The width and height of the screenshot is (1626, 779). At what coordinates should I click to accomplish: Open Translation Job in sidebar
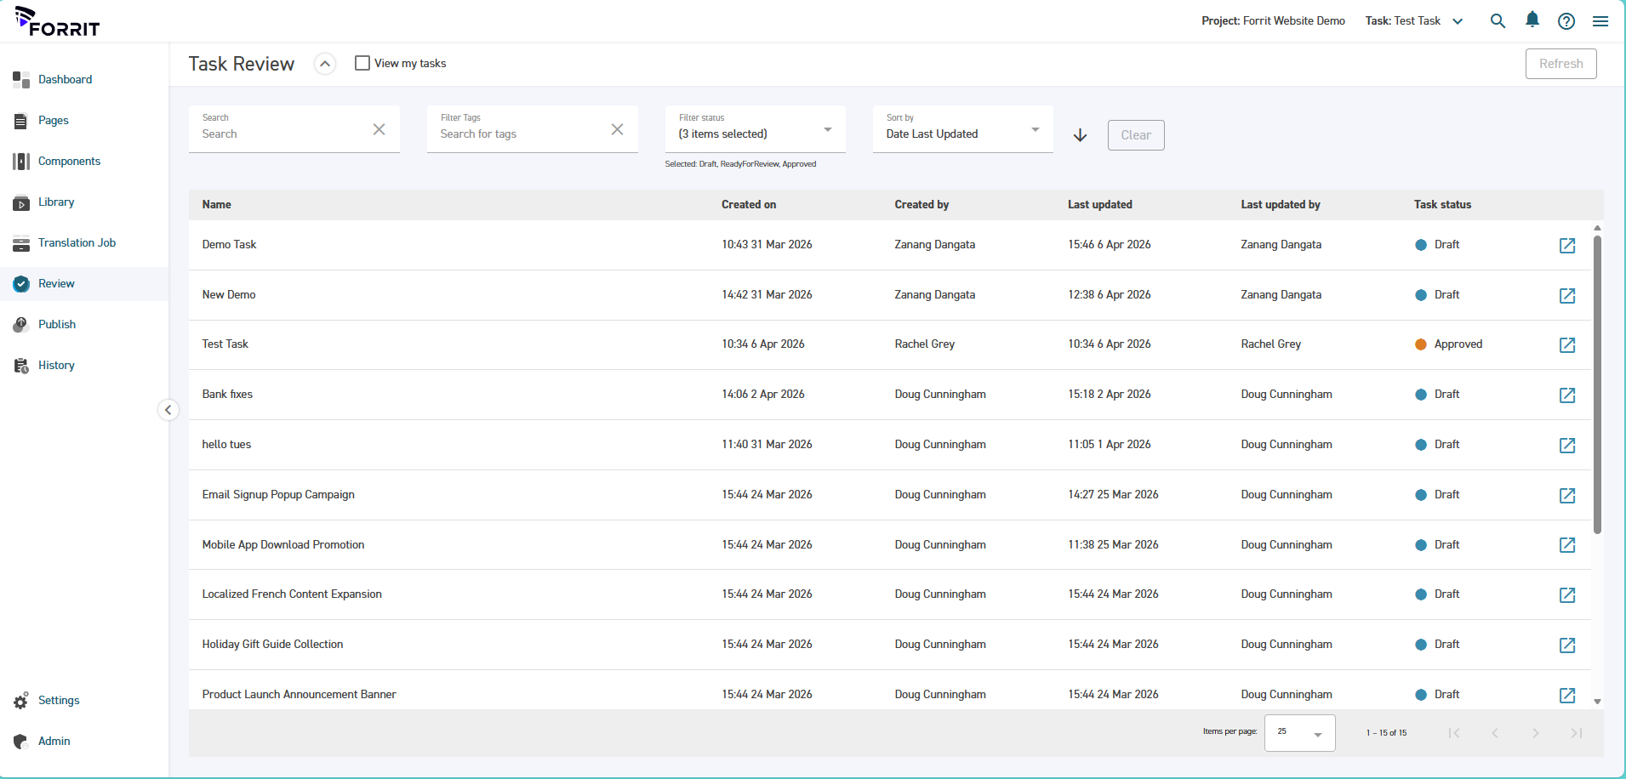(77, 243)
